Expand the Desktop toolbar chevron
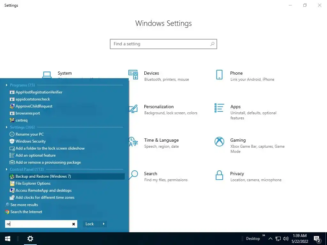Screen dimensions: 327x245 pyautogui.click(x=263, y=235)
